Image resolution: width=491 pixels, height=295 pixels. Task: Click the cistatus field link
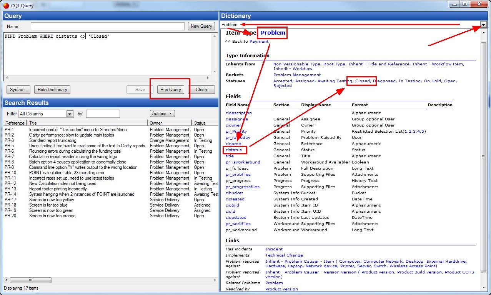coord(234,150)
